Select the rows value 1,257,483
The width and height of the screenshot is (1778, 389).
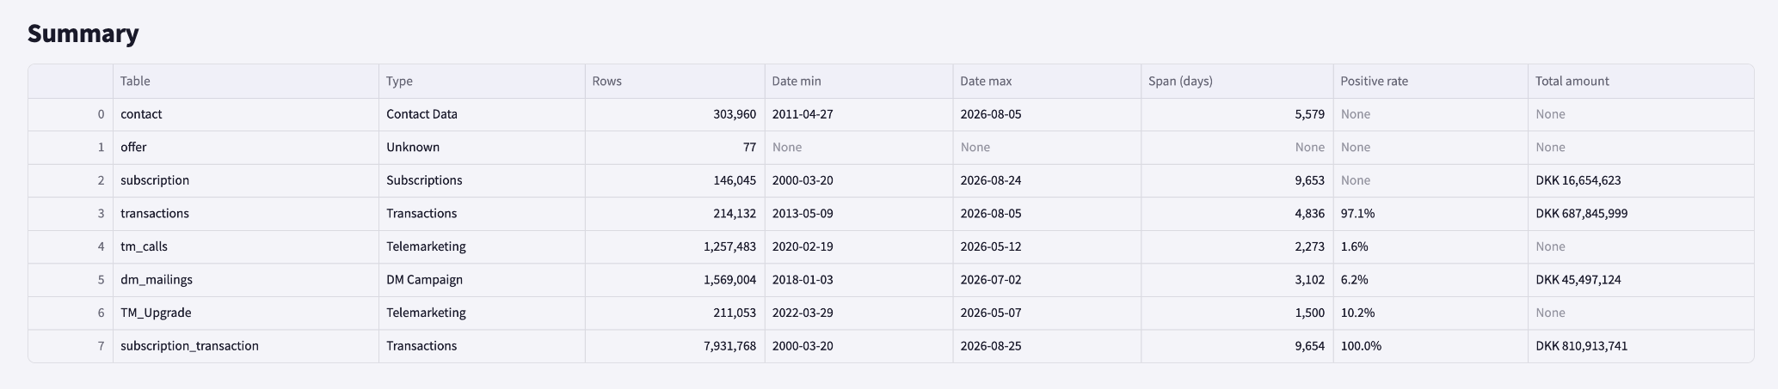coord(674,246)
